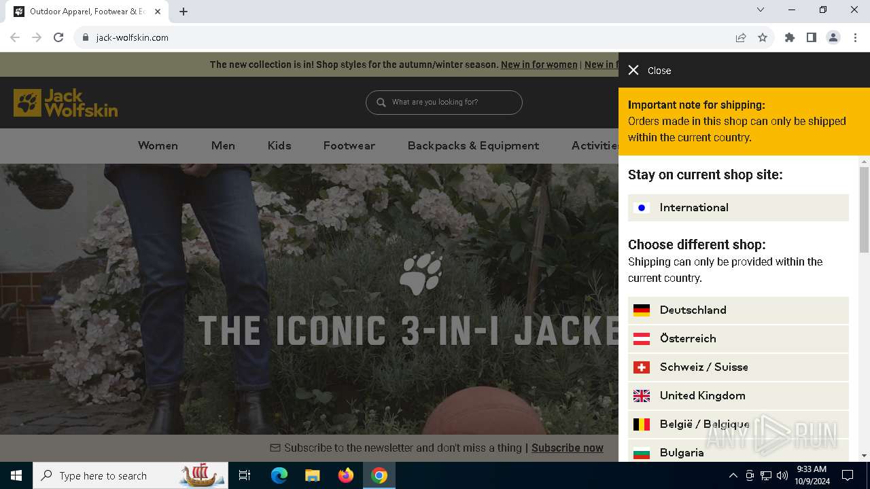The height and width of the screenshot is (489, 870).
Task: Choose the Deutschland shop
Action: coord(738,310)
